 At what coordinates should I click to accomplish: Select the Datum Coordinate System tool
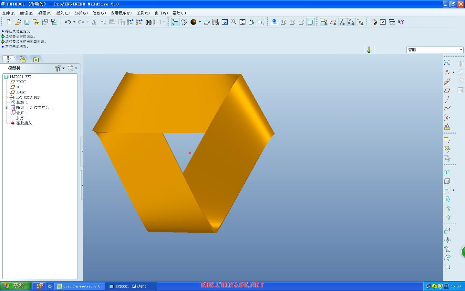click(x=447, y=118)
